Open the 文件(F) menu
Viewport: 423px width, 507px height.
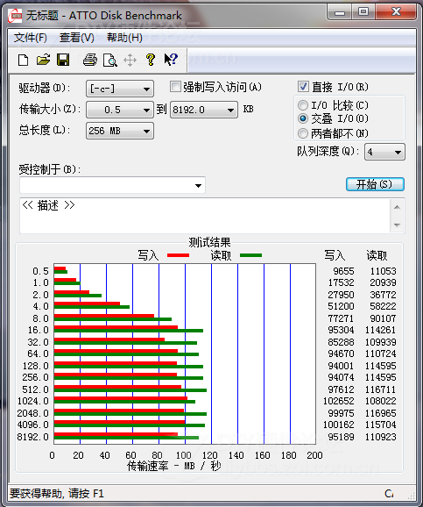tap(31, 38)
